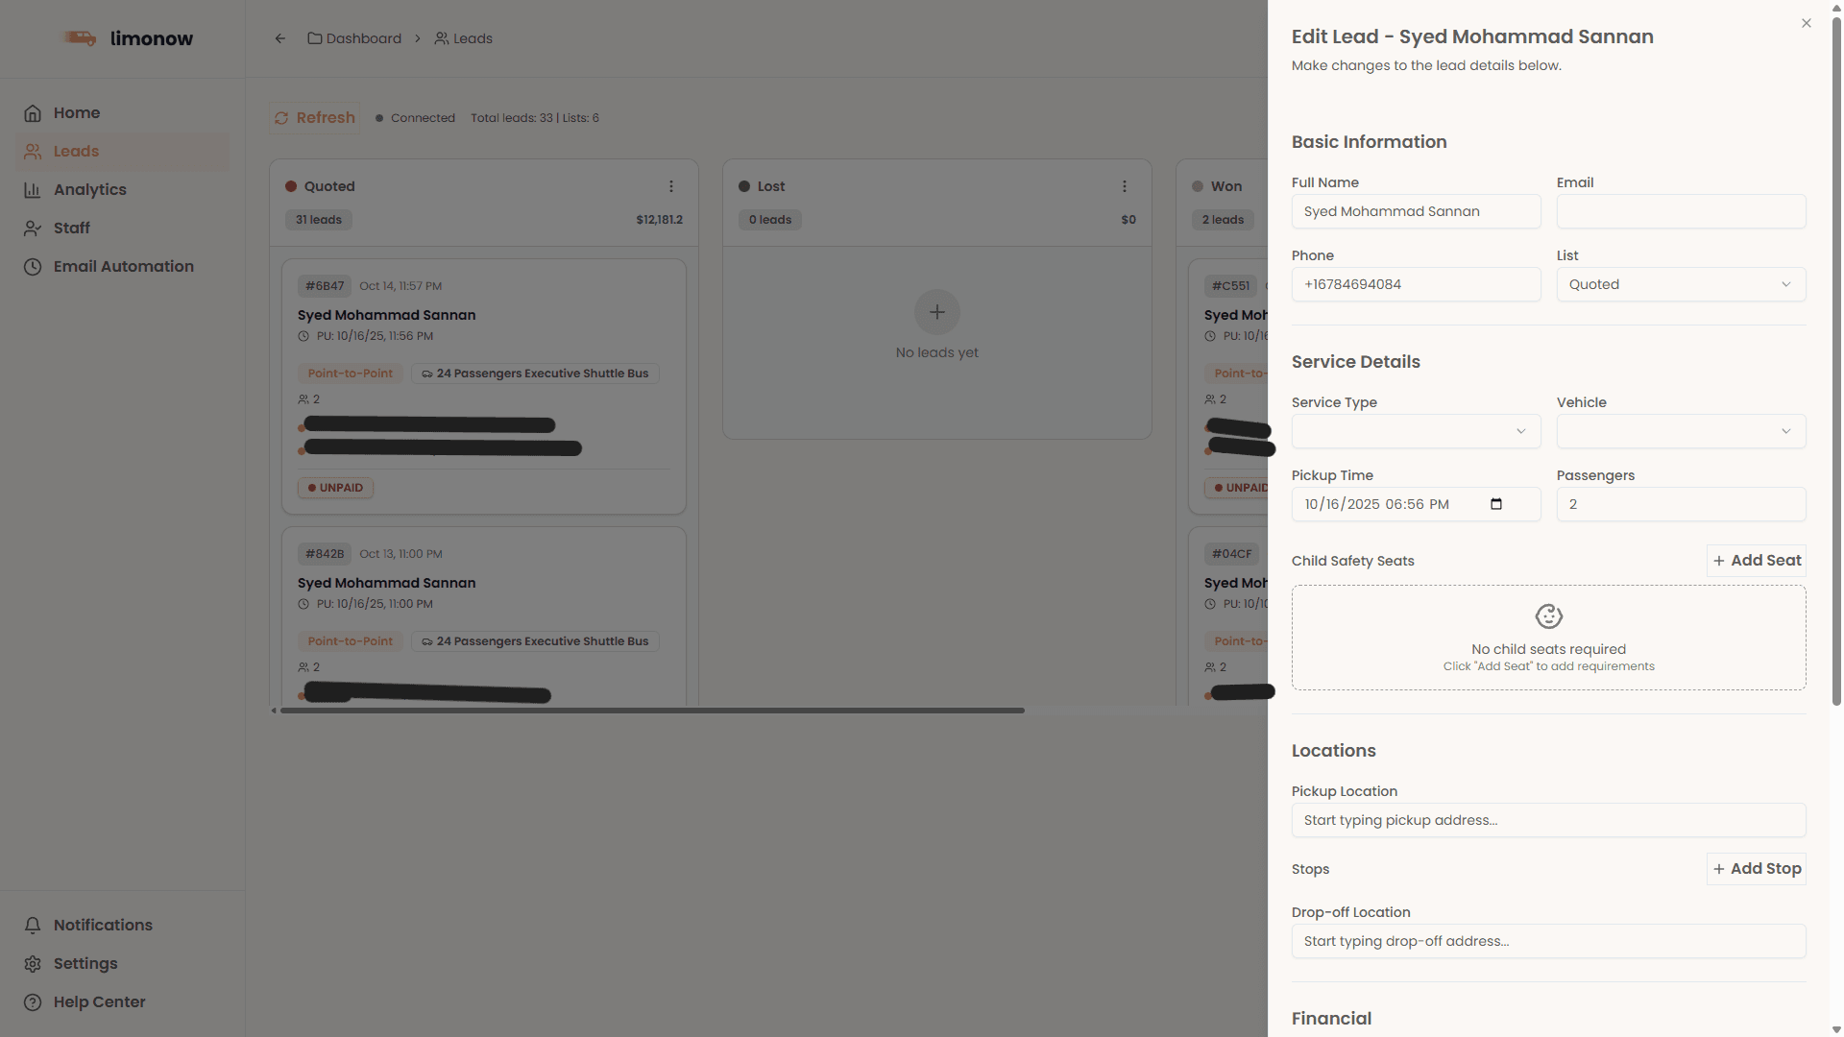Open the Service Type dropdown
This screenshot has height=1037, width=1844.
(1416, 431)
